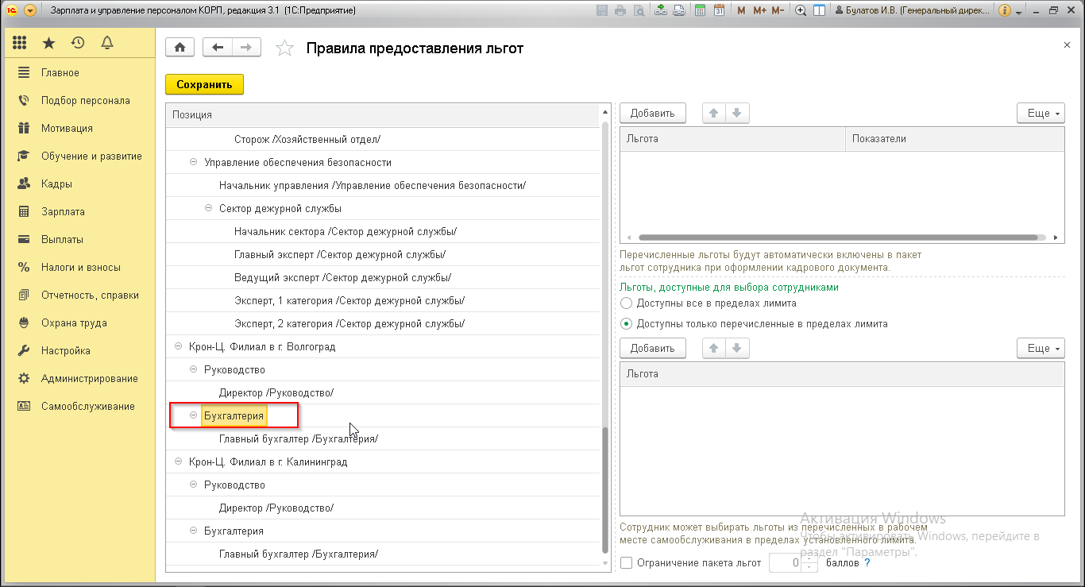Open the notifications bell icon
Viewport: 1085px width, 587px height.
[x=107, y=43]
